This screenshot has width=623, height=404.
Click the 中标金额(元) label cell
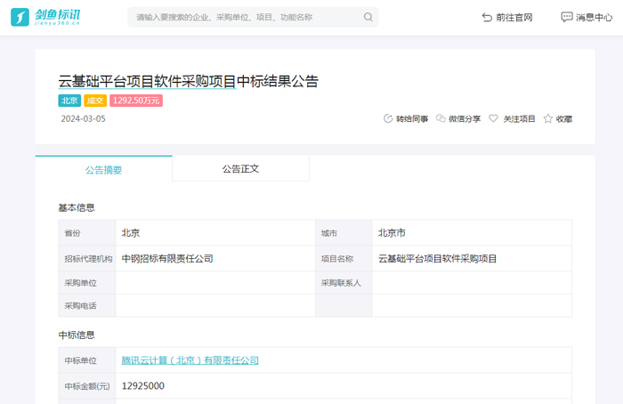pos(87,385)
